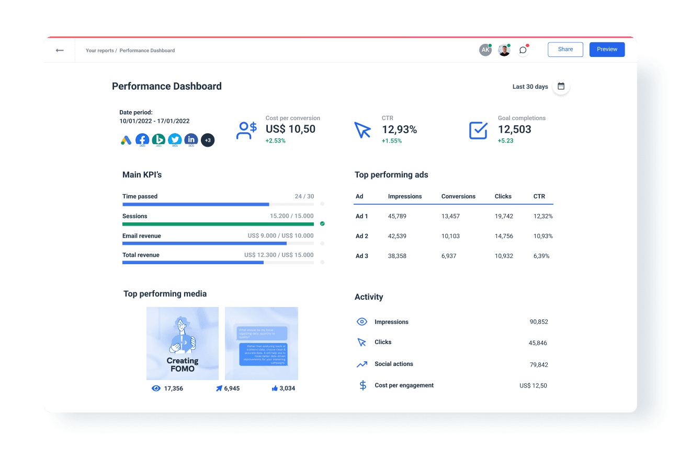Image resolution: width=680 pixels, height=449 pixels.
Task: Toggle the green completed check on Sessions
Action: 322,223
